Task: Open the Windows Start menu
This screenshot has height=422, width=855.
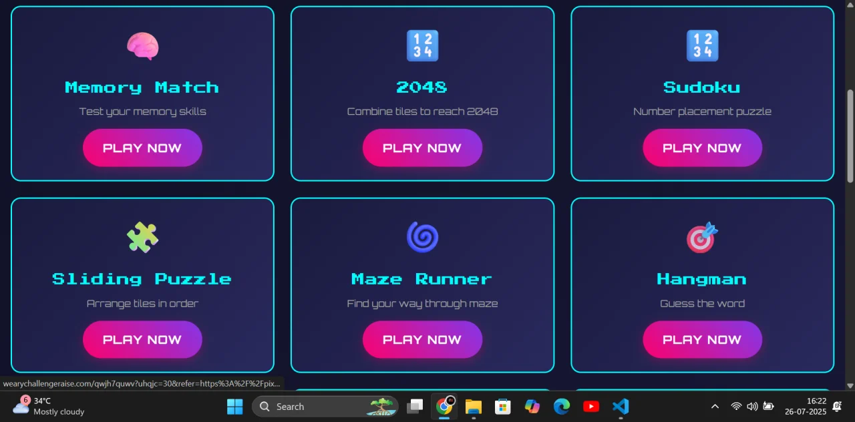Action: click(x=235, y=406)
